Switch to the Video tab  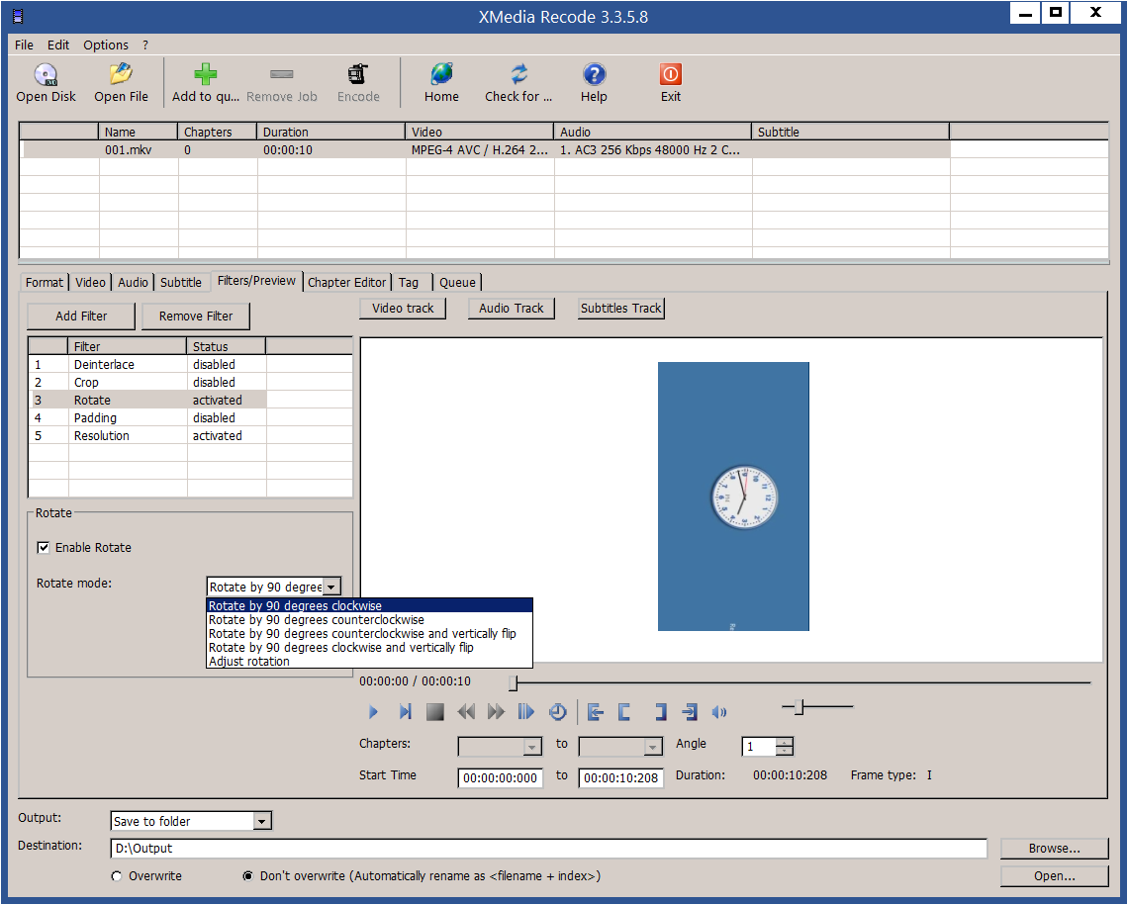tap(90, 283)
